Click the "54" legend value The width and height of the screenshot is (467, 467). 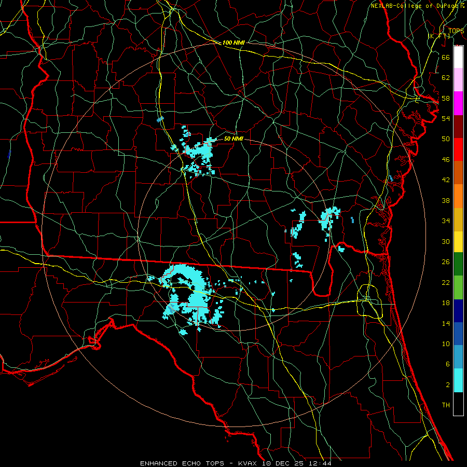(446, 118)
